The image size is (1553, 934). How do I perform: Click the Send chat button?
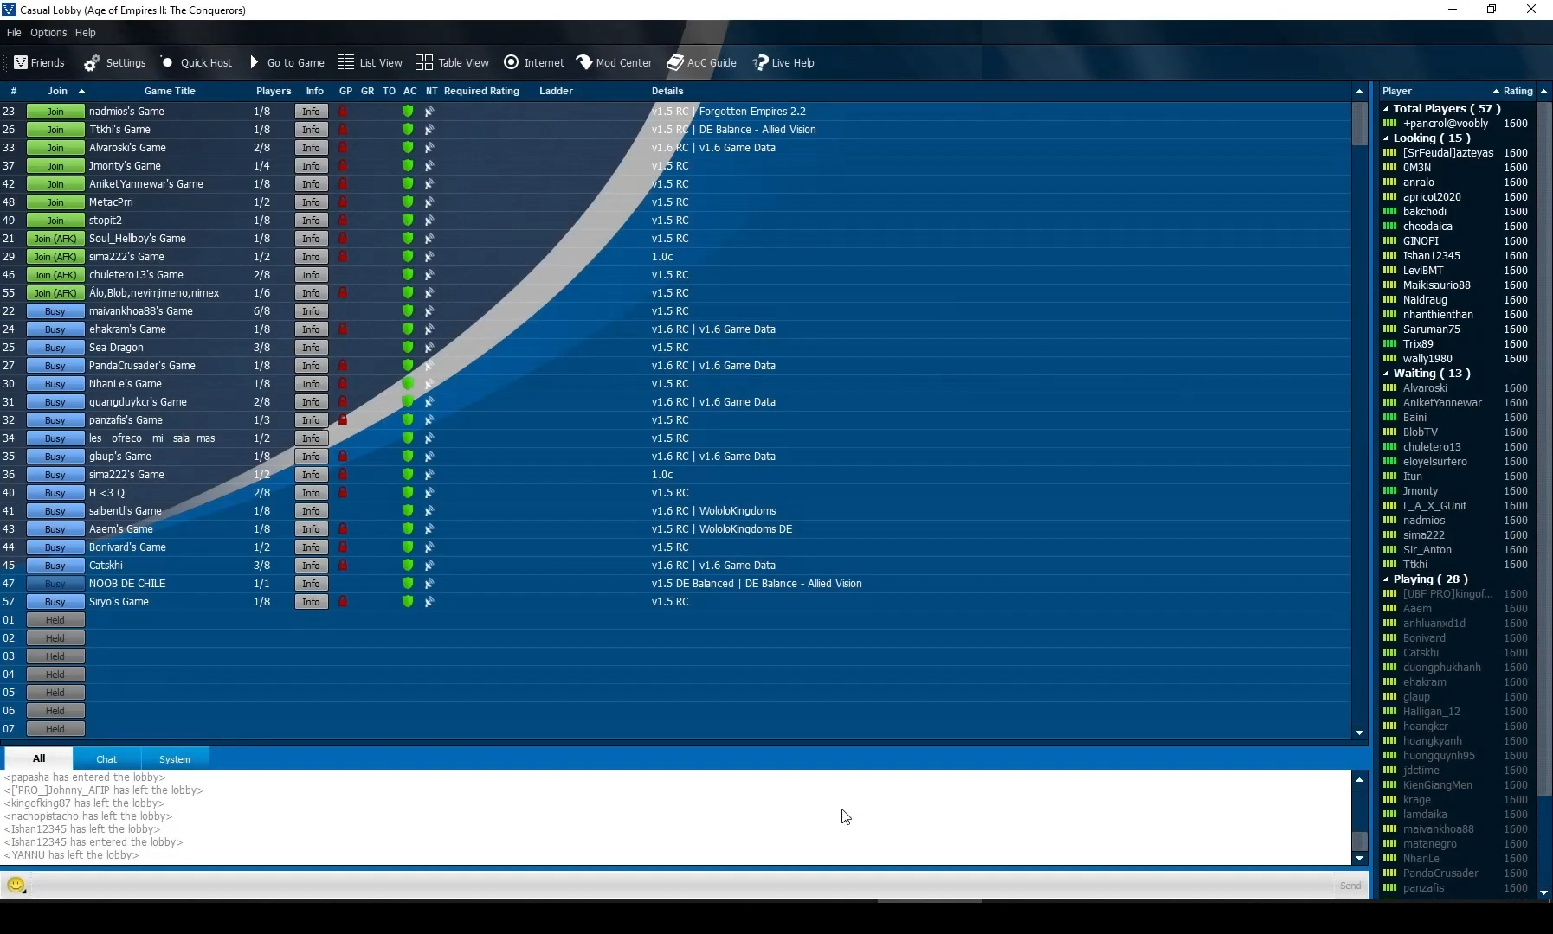click(1350, 886)
